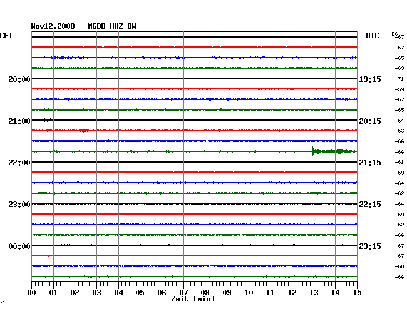This screenshot has width=407, height=309.
Task: Select the 00:00 CET time label
Action: click(x=19, y=246)
